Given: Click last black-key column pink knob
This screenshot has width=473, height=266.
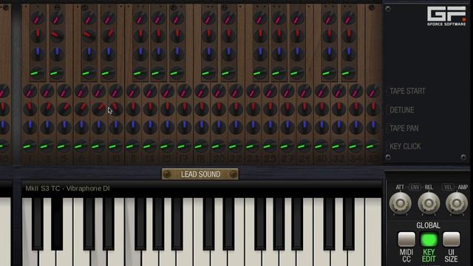Looking at the screenshot, I should coord(348,18).
